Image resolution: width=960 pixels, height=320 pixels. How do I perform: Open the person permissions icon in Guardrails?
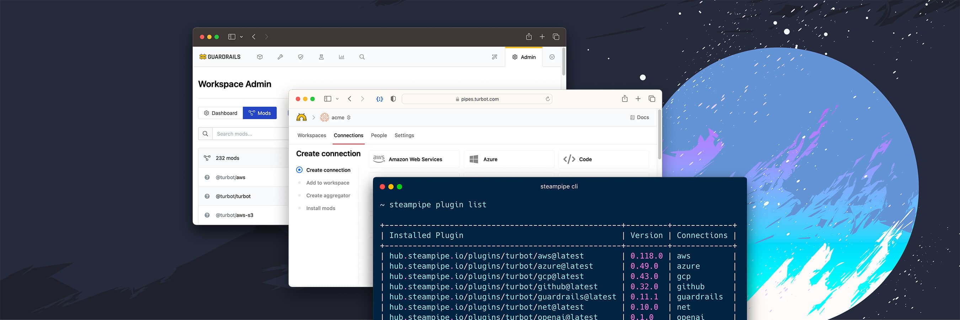[x=321, y=57]
